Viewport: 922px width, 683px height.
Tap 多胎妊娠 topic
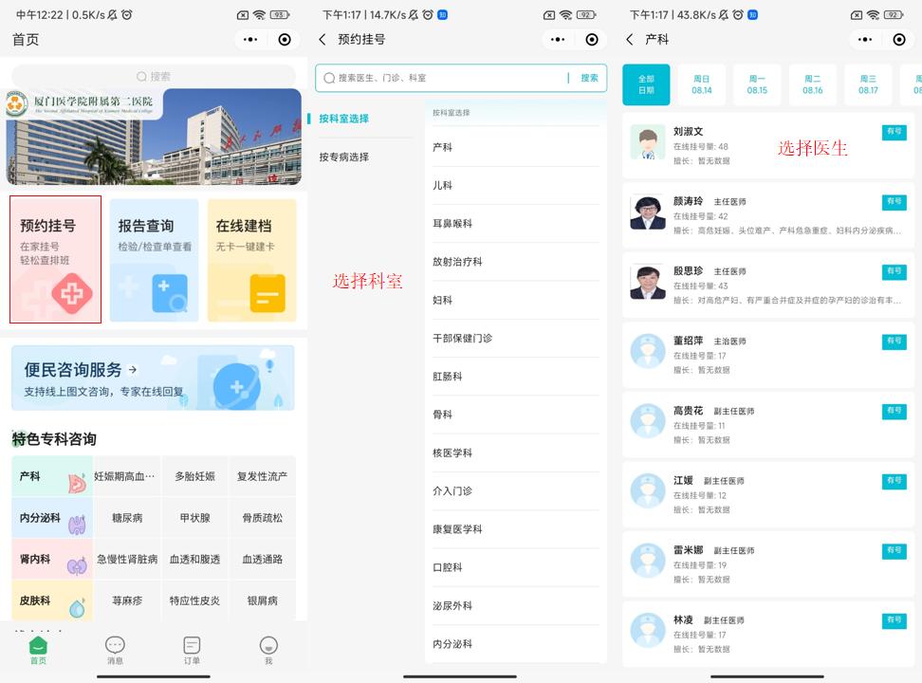coord(194,476)
